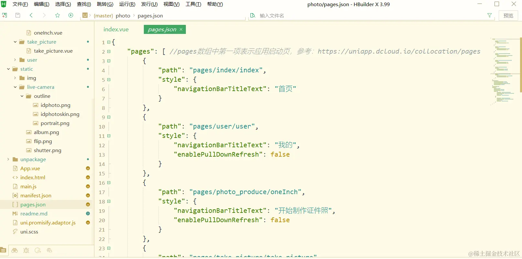Fold the code block at line 23
Viewport: 522px width, 259px height.
click(109, 248)
